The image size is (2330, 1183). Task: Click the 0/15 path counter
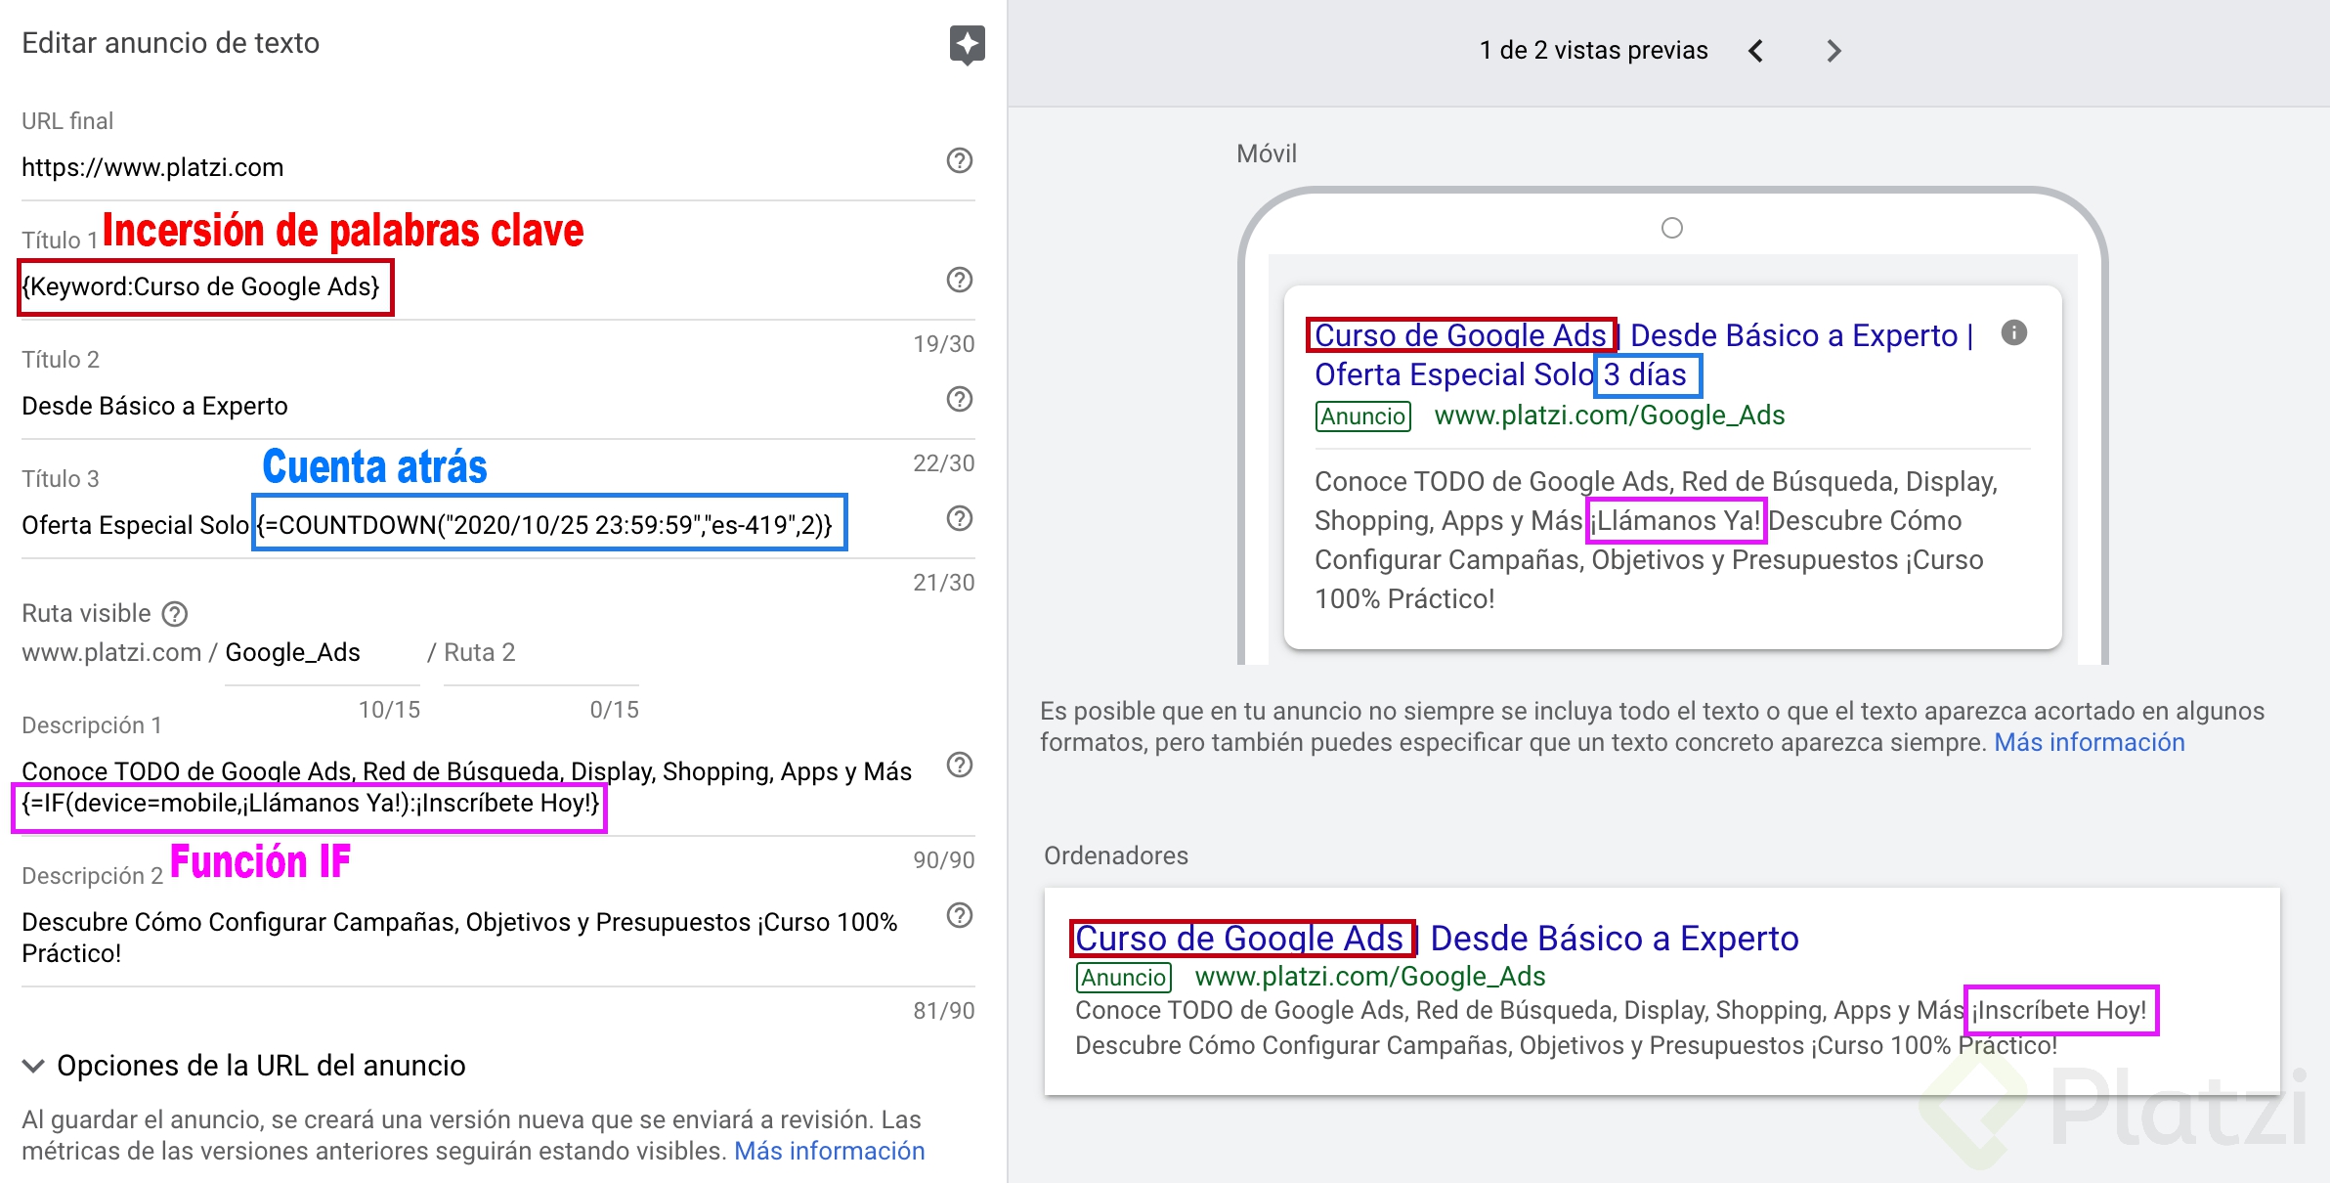tap(614, 710)
